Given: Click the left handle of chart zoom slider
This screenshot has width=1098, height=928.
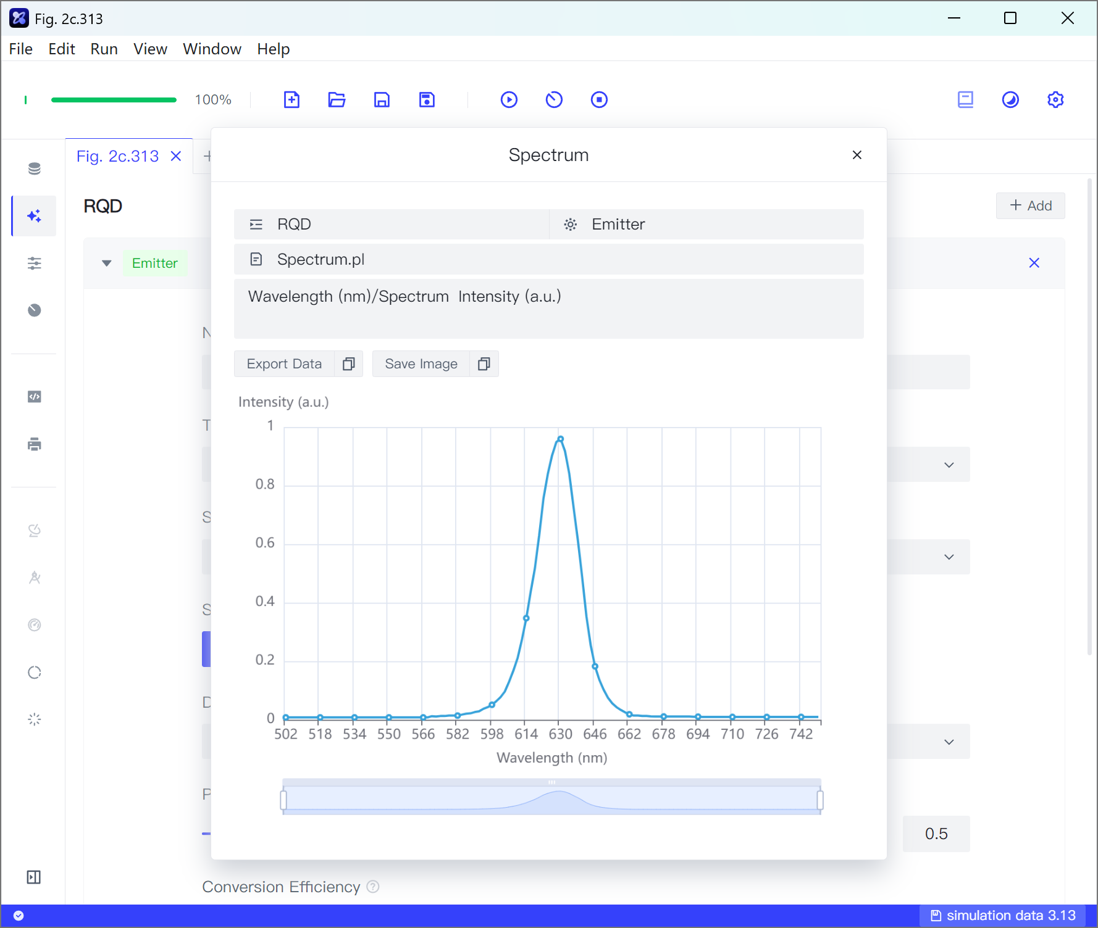Looking at the screenshot, I should point(283,800).
